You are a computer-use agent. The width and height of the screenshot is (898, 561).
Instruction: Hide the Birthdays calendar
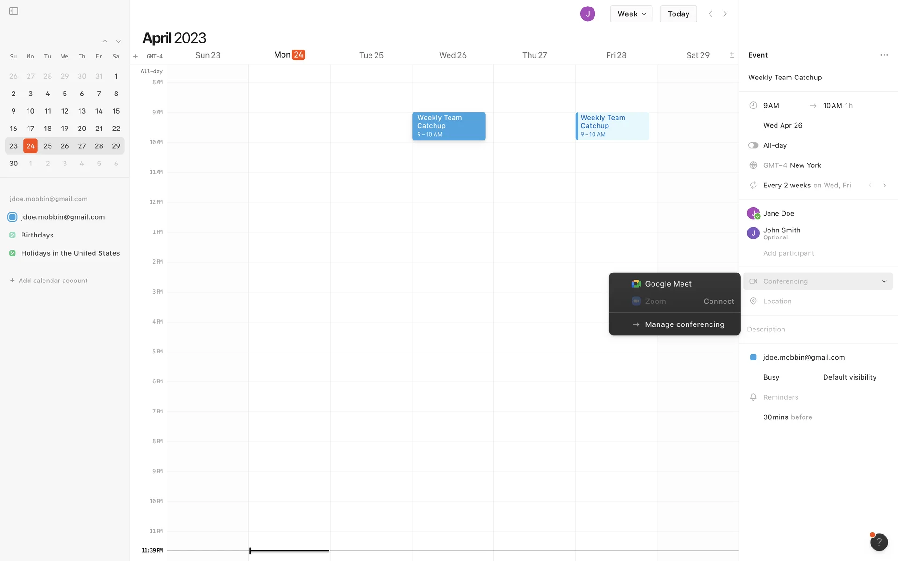[x=13, y=235]
